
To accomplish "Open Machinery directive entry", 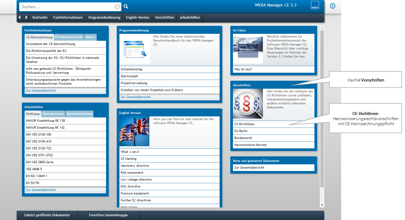I will coord(135,166).
